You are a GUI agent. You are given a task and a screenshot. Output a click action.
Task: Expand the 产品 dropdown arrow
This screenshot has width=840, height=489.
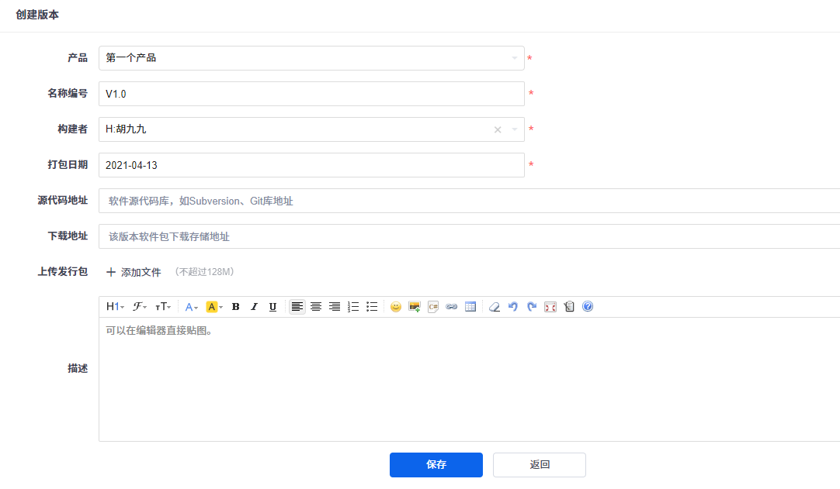pyautogui.click(x=514, y=58)
